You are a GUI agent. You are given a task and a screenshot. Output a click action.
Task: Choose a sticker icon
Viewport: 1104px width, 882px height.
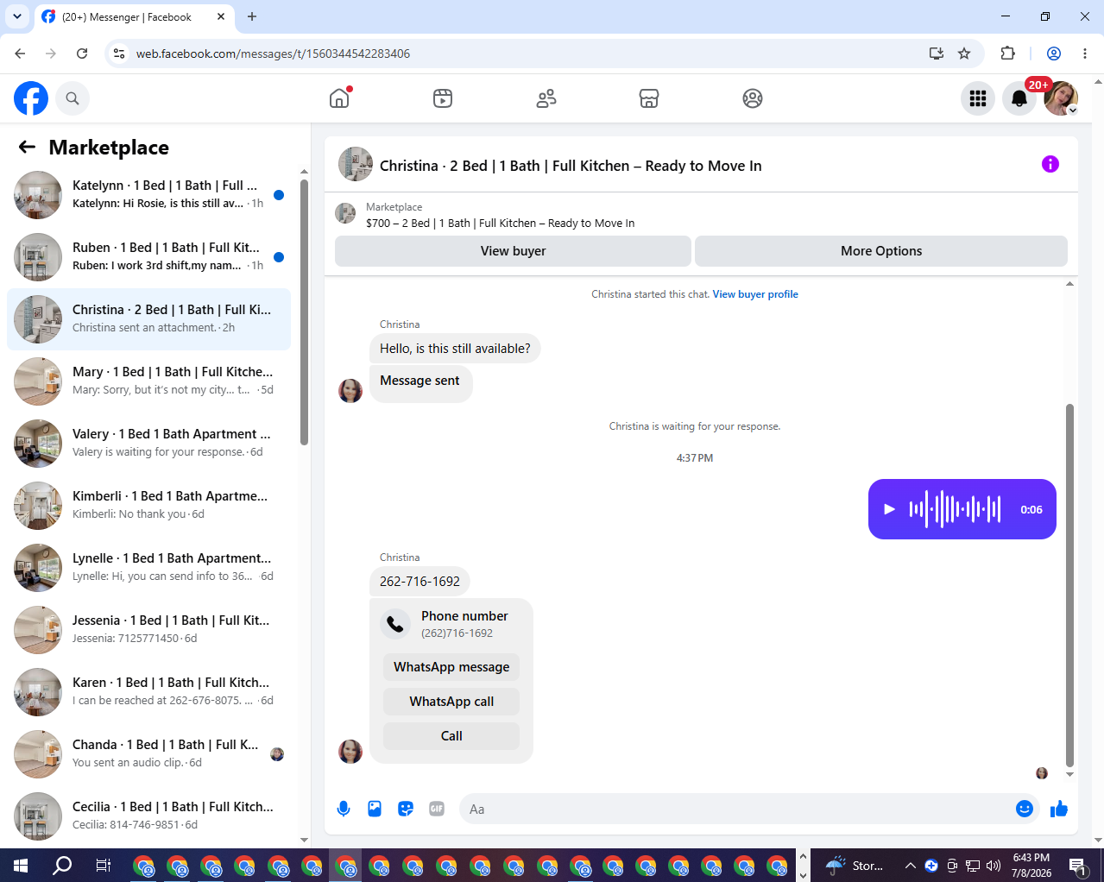pyautogui.click(x=406, y=809)
